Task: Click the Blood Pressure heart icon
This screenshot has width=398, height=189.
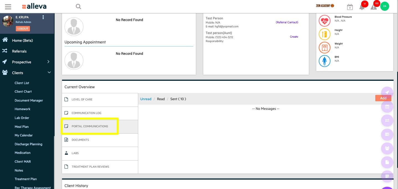Action: [x=324, y=21]
